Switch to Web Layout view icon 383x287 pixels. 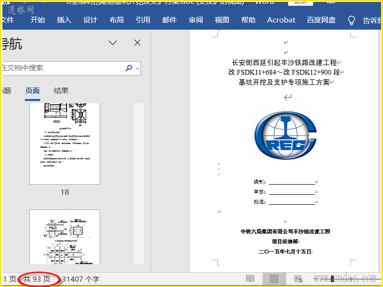[298, 278]
